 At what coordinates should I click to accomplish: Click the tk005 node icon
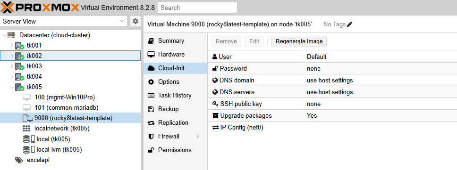pos(19,87)
